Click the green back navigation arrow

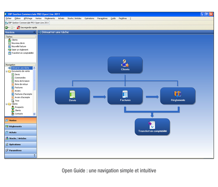6,27
